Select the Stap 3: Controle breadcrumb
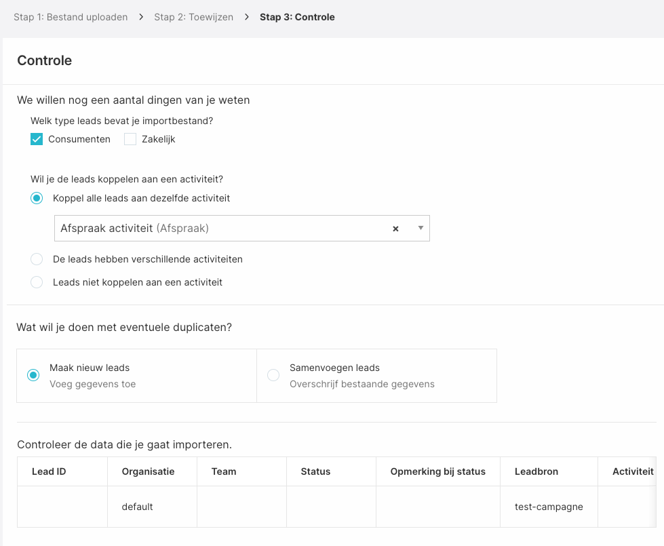Viewport: 664px width, 546px height. [297, 17]
